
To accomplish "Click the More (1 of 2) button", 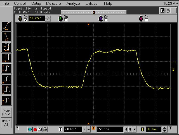I will coord(6,112).
